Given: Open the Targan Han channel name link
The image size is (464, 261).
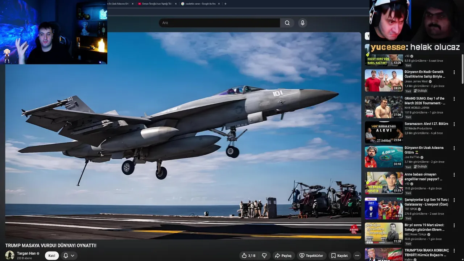Looking at the screenshot, I should (26, 253).
